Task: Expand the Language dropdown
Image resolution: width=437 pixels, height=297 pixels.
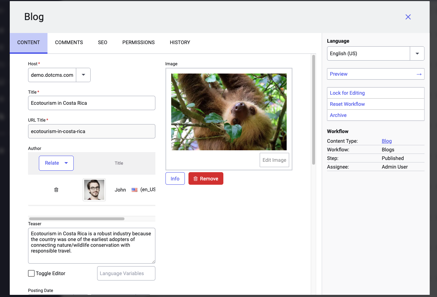Action: tap(417, 53)
